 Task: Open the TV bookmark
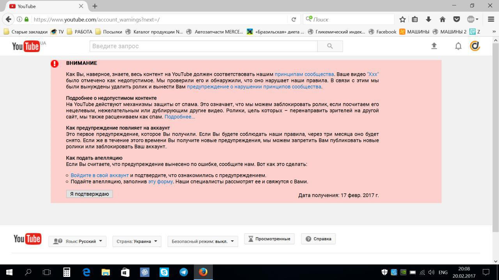point(57,31)
